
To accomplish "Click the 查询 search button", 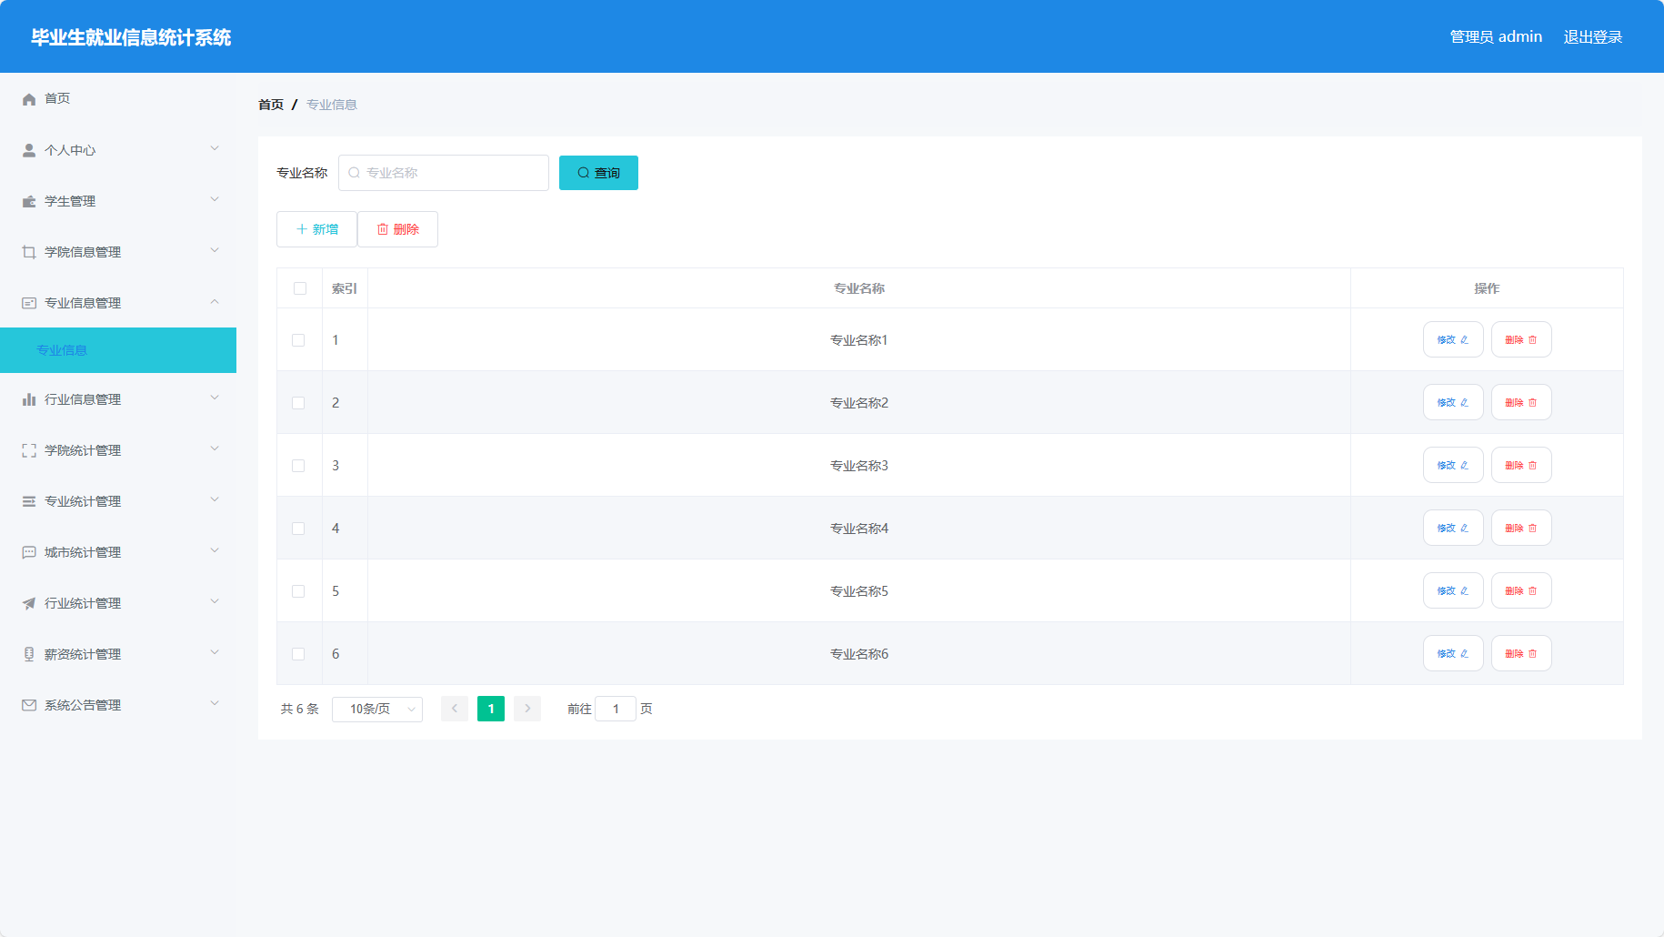I will (598, 173).
